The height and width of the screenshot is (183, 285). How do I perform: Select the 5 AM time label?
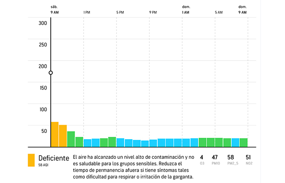pyautogui.click(x=218, y=12)
